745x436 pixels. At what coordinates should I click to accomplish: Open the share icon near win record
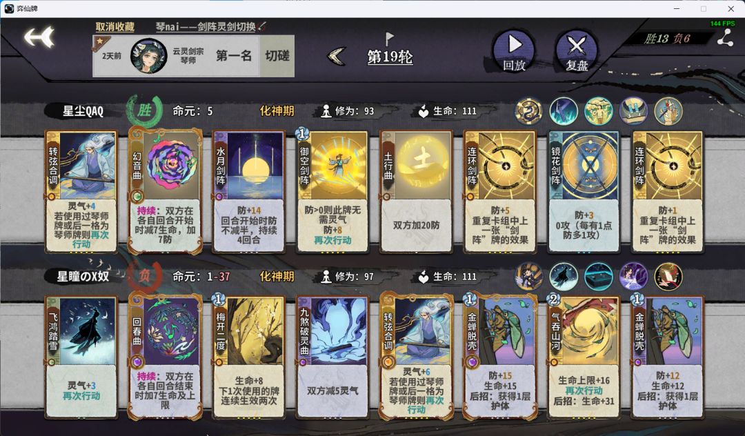tap(726, 38)
